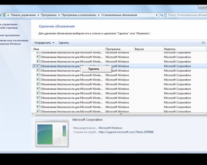Uncheck the checkbox on the selected update row
Screen dimensions: 207x165
(34, 66)
